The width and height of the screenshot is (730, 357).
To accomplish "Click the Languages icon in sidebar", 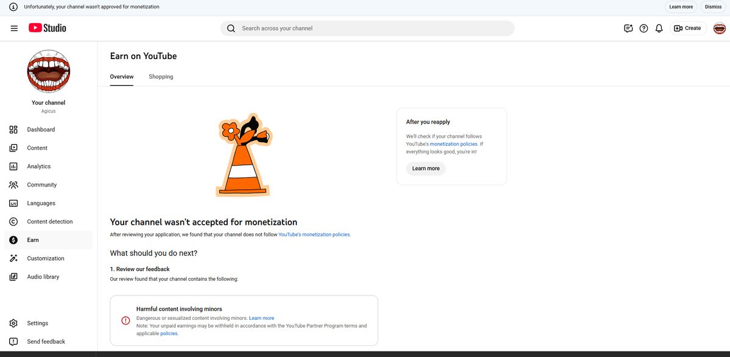I will (x=13, y=203).
